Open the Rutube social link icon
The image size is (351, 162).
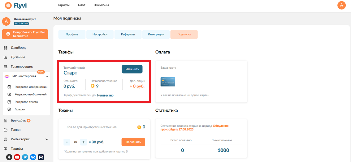point(41,157)
